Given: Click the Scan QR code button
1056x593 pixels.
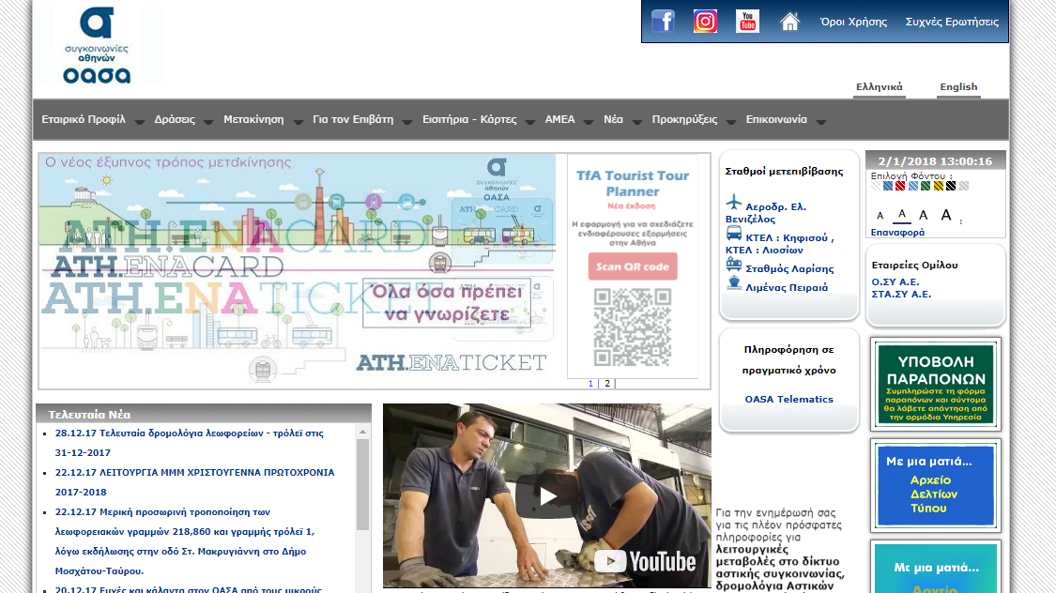Looking at the screenshot, I should (633, 266).
